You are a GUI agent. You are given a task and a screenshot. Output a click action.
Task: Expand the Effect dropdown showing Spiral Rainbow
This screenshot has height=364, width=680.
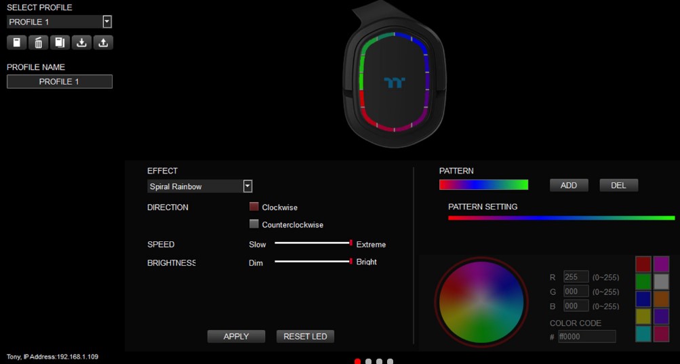click(x=199, y=186)
